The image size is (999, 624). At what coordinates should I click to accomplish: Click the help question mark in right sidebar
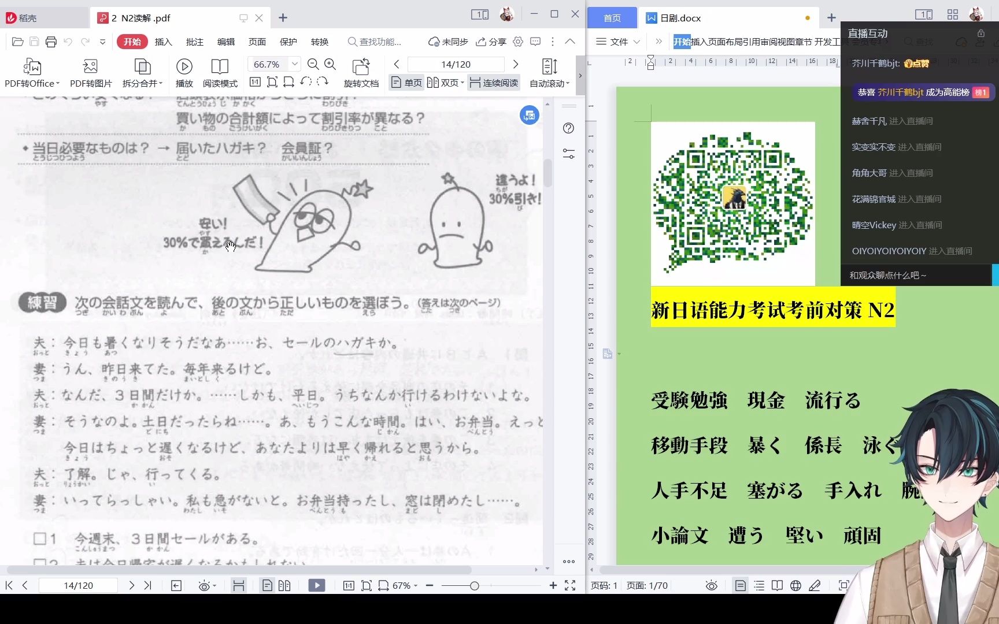coord(569,128)
